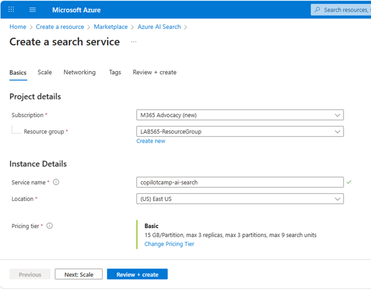
Task: Click the Home breadcrumb link
Action: (18, 27)
